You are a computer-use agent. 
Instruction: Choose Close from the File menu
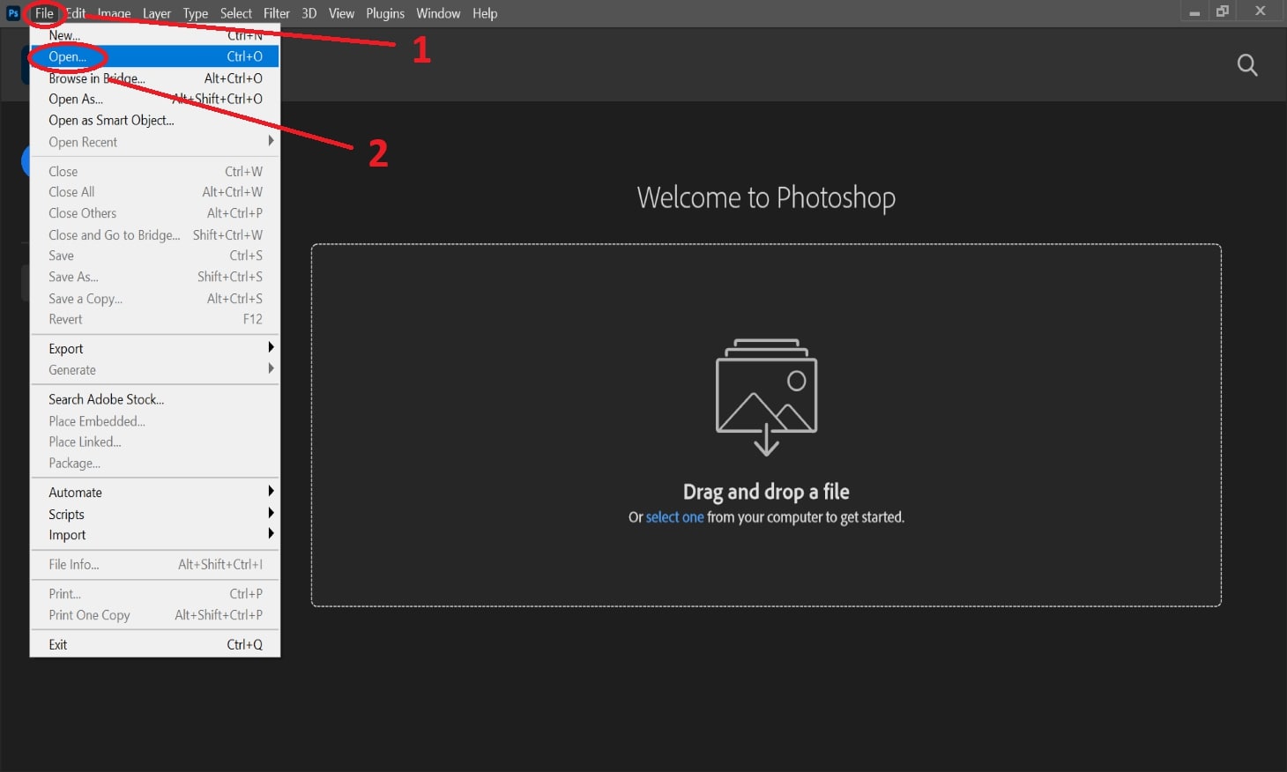(155, 171)
